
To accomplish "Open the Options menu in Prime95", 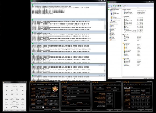I will 43,3.
